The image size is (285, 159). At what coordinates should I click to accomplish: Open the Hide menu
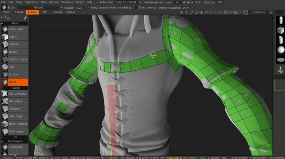point(44,2)
